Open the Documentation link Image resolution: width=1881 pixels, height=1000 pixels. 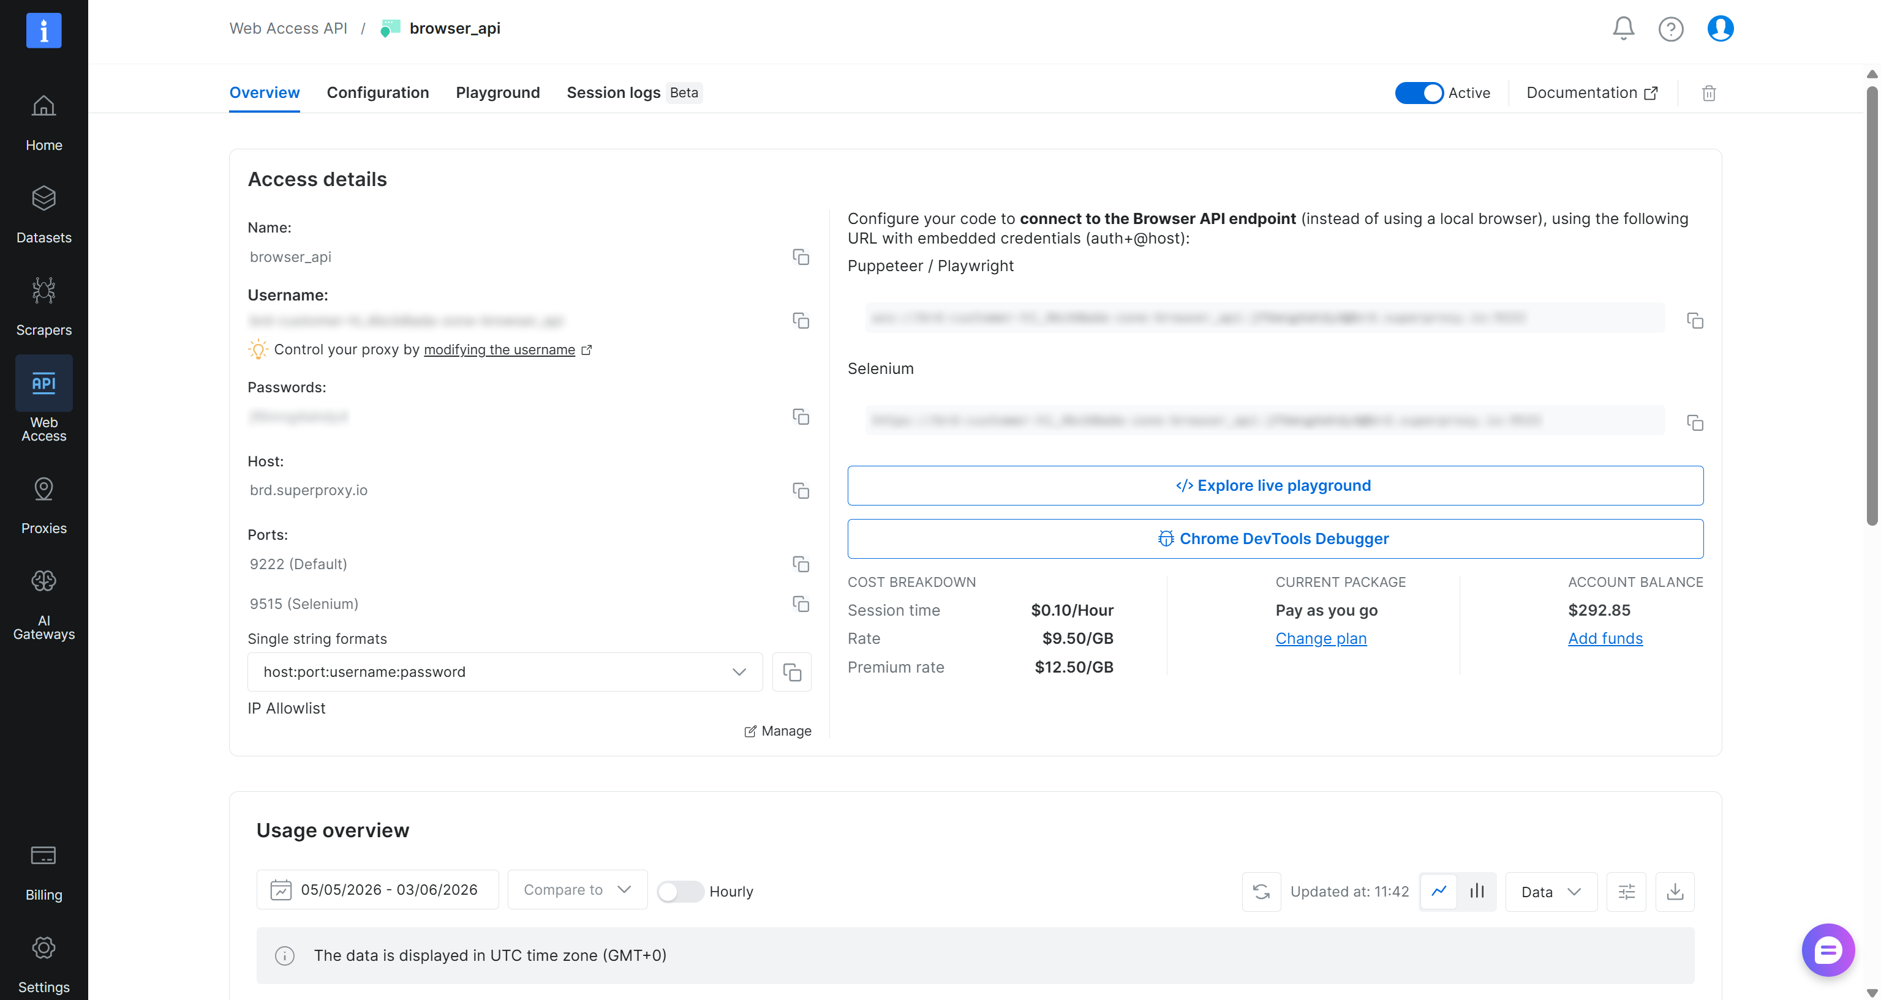(x=1592, y=94)
